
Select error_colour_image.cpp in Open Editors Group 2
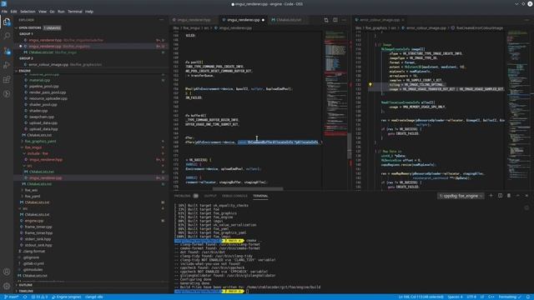coord(65,65)
